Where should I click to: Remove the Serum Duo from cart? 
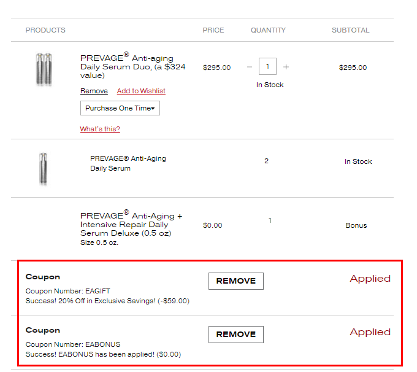coord(94,91)
